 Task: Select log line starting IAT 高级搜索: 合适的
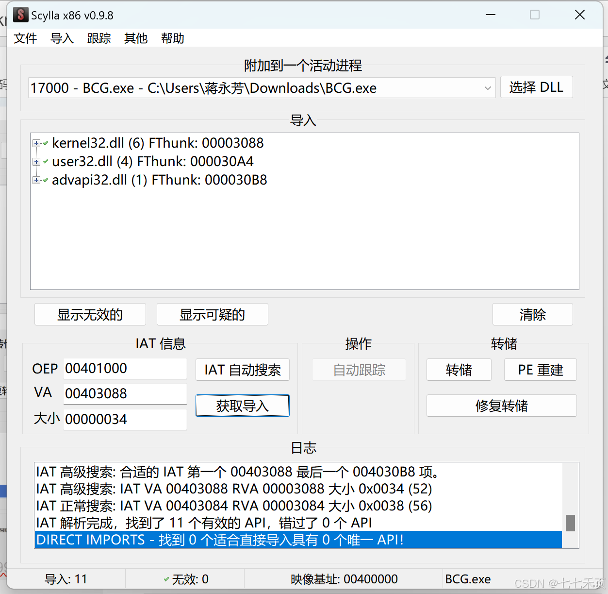298,472
